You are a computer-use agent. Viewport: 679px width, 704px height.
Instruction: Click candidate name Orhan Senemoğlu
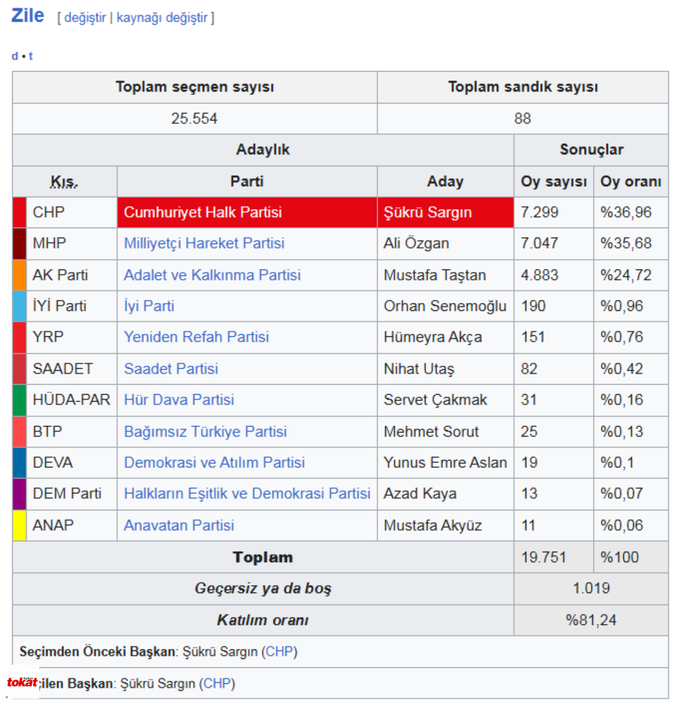[445, 306]
